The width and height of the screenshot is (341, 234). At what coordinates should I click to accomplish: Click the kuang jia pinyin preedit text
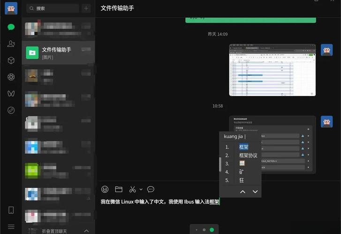pyautogui.click(x=233, y=136)
